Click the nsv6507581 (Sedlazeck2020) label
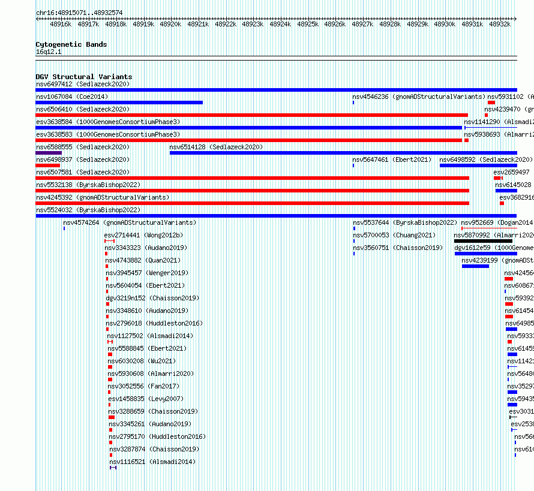Screen dimensions: 534x491 pyautogui.click(x=83, y=172)
